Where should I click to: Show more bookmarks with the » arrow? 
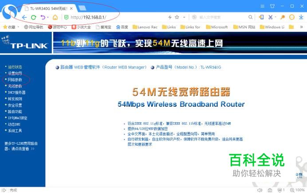coord(301,27)
